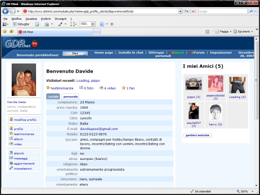Open the 4 video link
260x195 pixels.
[x=110, y=88]
